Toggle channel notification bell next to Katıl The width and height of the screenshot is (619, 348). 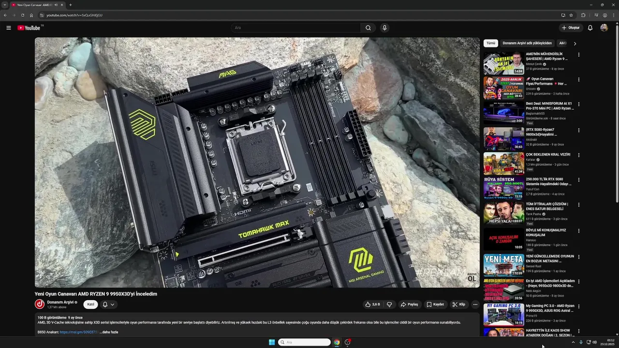[108, 304]
